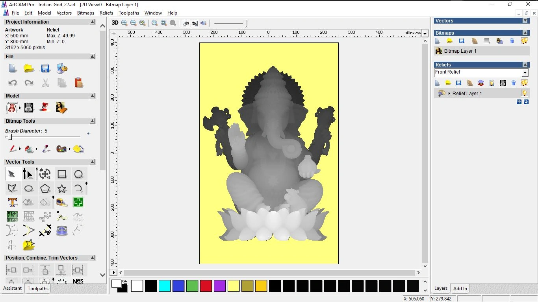Image resolution: width=538 pixels, height=302 pixels.
Task: Click the Save file icon in File panel
Action: pos(45,68)
